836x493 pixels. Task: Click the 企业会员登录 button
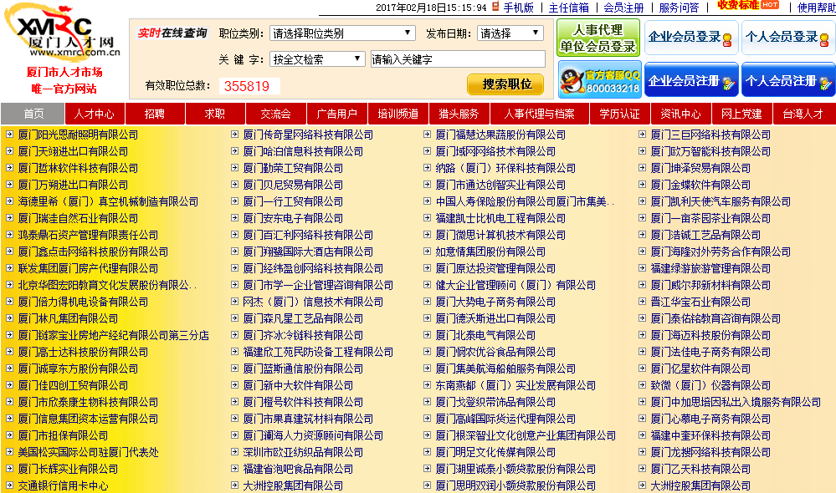tap(691, 38)
